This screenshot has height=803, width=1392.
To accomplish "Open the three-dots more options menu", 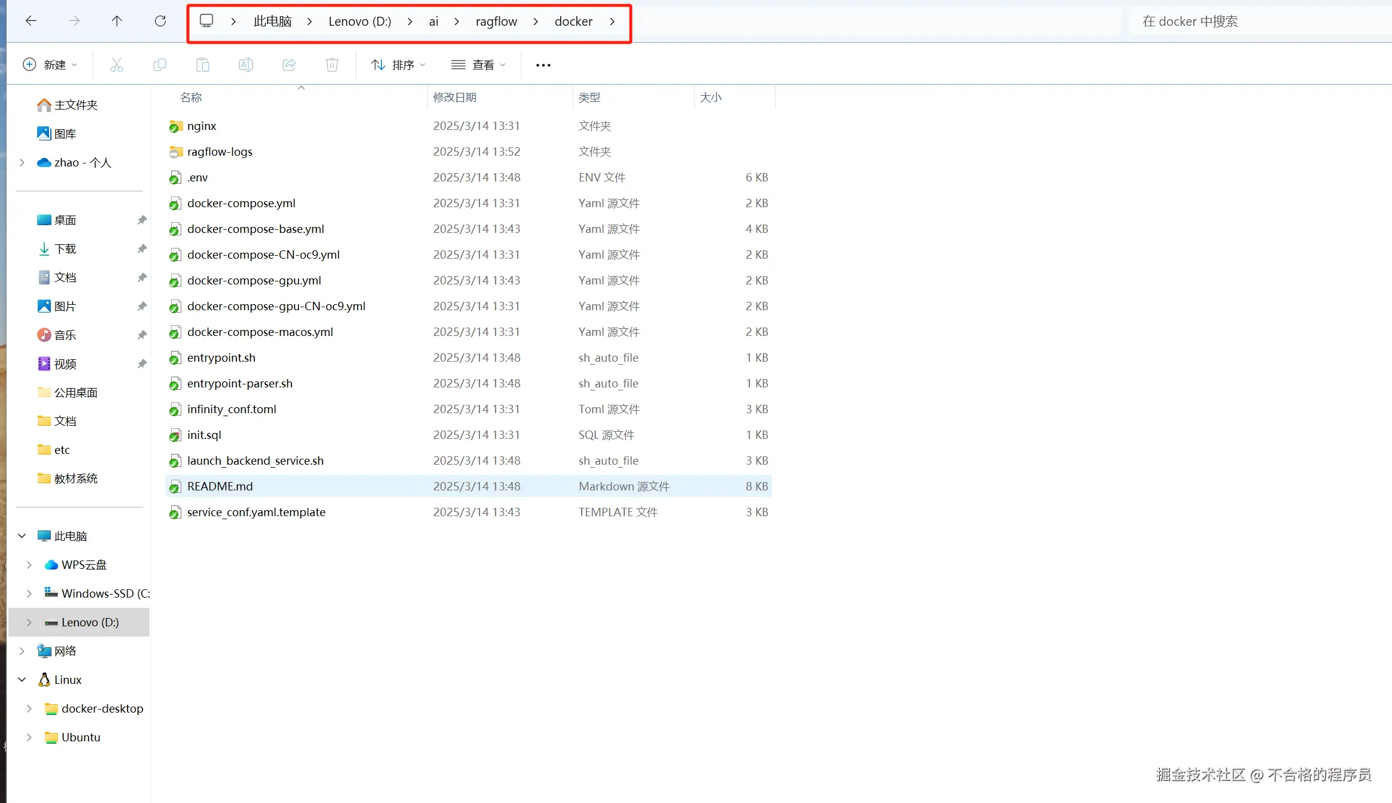I will [x=543, y=65].
